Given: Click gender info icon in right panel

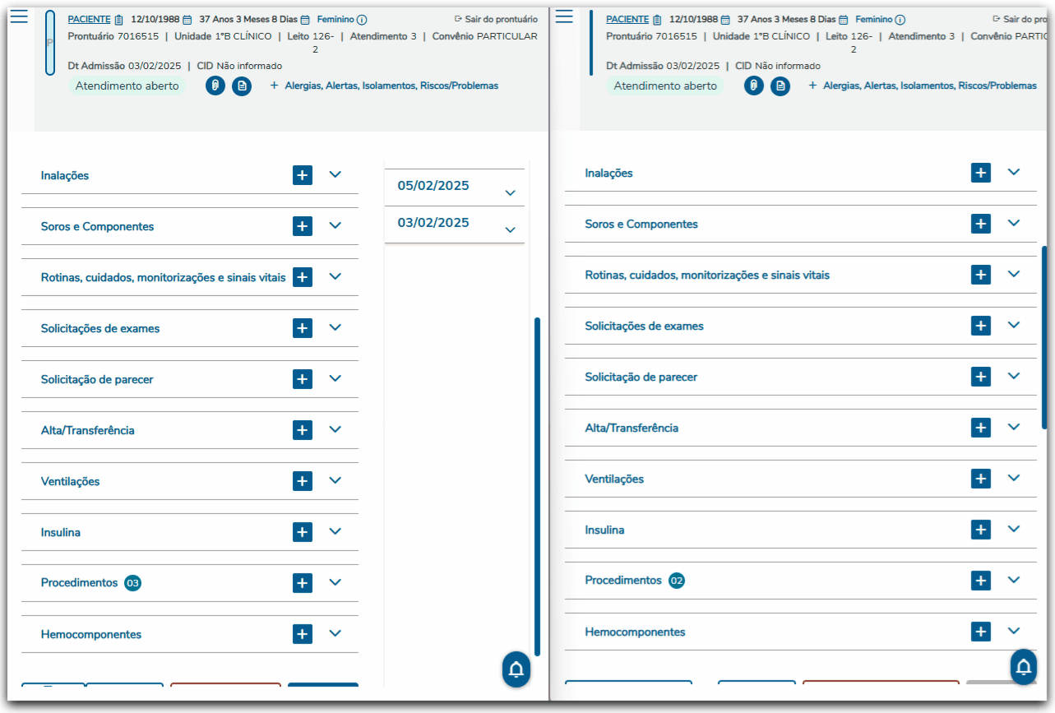Looking at the screenshot, I should point(900,20).
